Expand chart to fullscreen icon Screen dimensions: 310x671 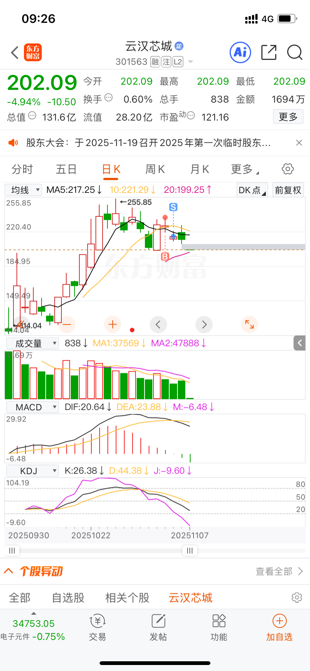tap(250, 324)
